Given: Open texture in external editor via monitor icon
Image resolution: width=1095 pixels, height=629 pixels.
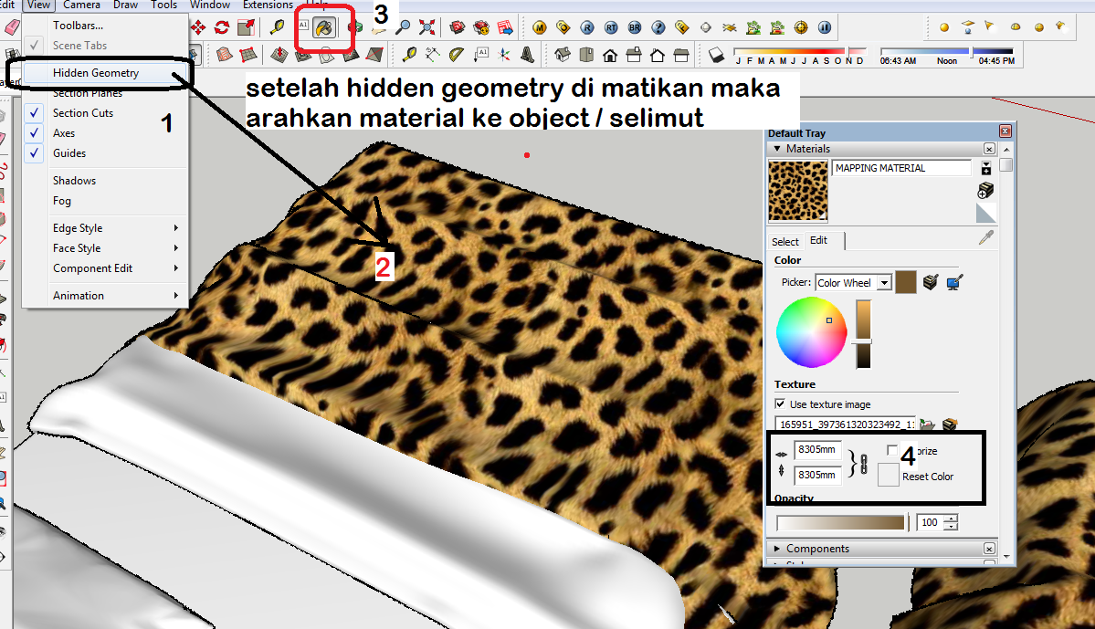Looking at the screenshot, I should pos(953,283).
